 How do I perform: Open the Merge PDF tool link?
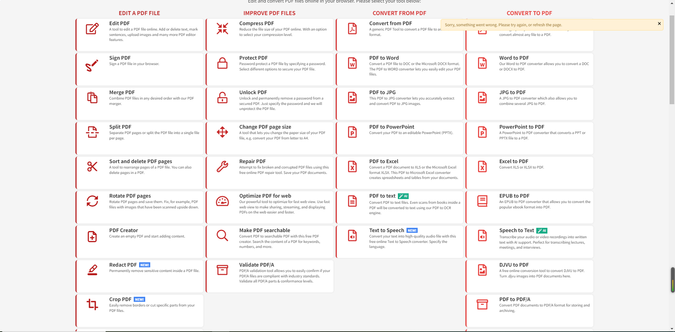point(122,92)
